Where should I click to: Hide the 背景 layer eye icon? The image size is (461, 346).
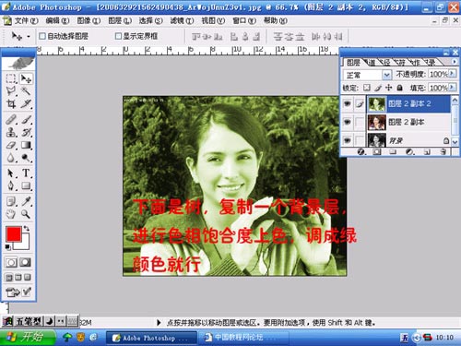(x=348, y=140)
